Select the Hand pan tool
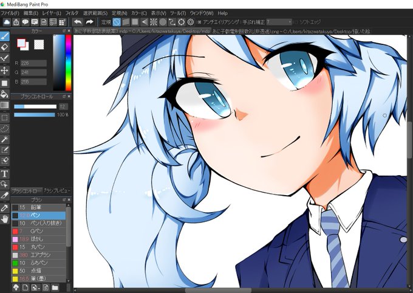Screen dimensions: 413x293 pyautogui.click(x=5, y=219)
